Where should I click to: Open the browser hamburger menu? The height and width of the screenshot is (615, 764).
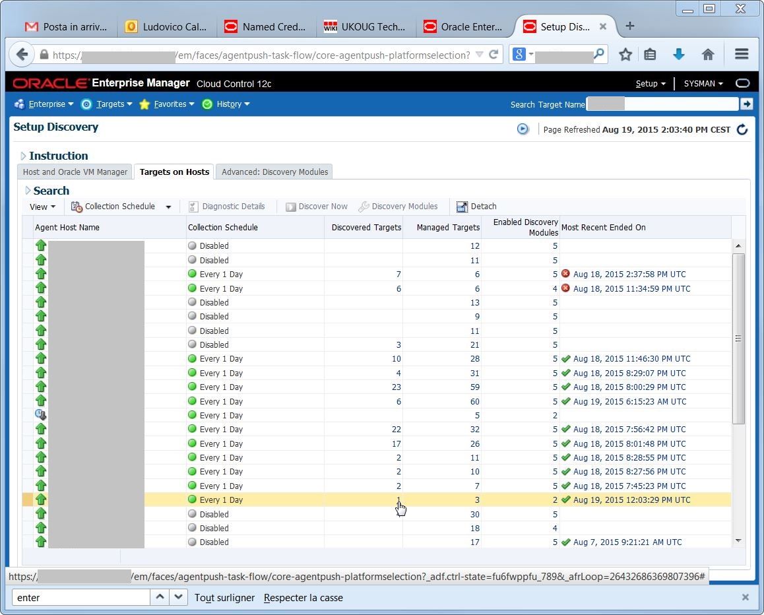tap(742, 54)
